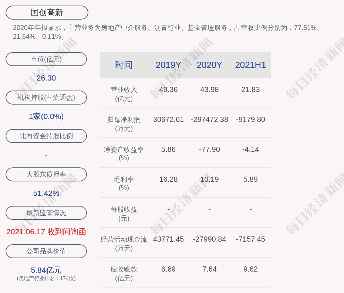Select the 市值(亿元) label pill
The image size is (344, 293).
[x=46, y=59]
